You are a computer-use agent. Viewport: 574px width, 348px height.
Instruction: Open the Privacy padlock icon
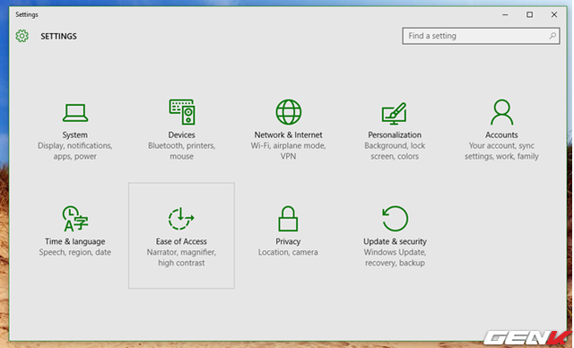(288, 219)
